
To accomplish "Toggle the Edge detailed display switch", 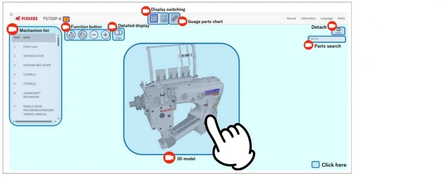I will coord(118,33).
